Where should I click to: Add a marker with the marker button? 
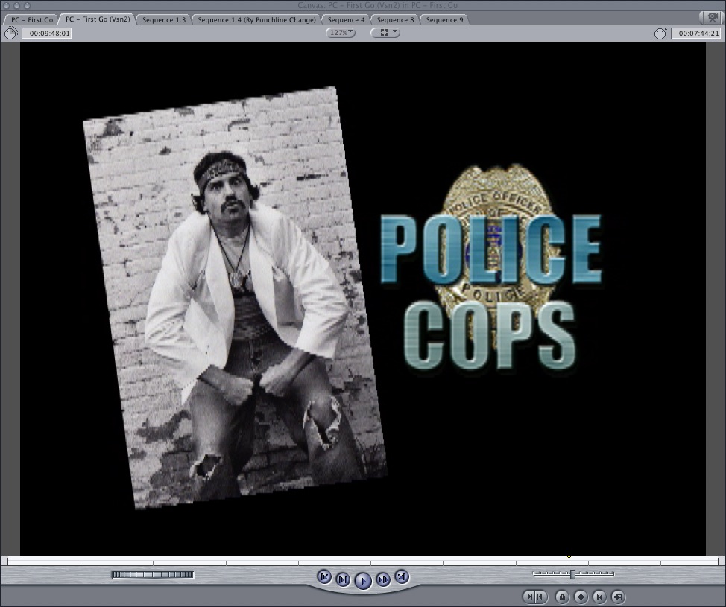pos(562,597)
